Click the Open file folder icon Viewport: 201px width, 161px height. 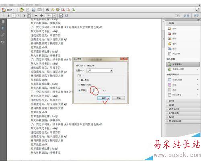[22, 10]
